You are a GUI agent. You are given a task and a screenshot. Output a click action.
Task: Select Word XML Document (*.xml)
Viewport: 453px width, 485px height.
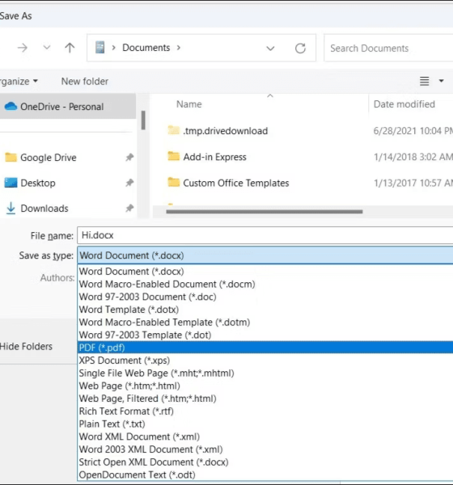coord(265,436)
